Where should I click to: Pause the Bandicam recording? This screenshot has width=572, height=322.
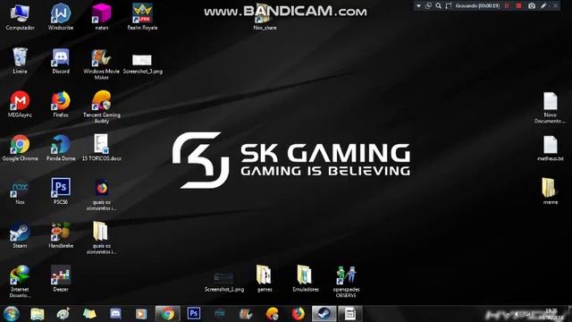(x=507, y=6)
